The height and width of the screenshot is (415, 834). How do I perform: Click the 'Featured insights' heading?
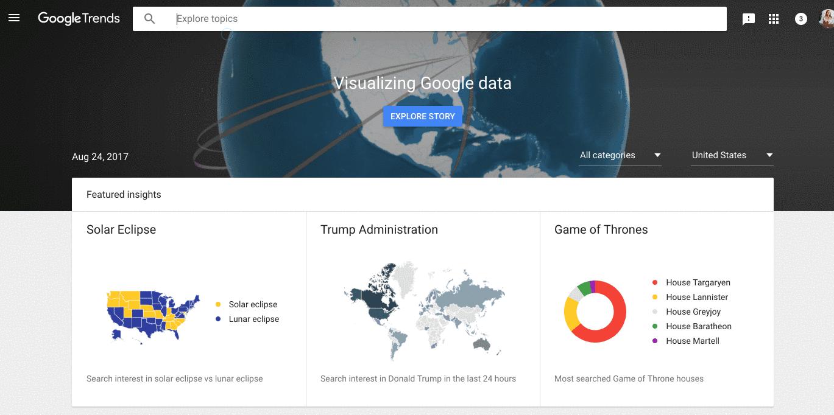pos(124,195)
